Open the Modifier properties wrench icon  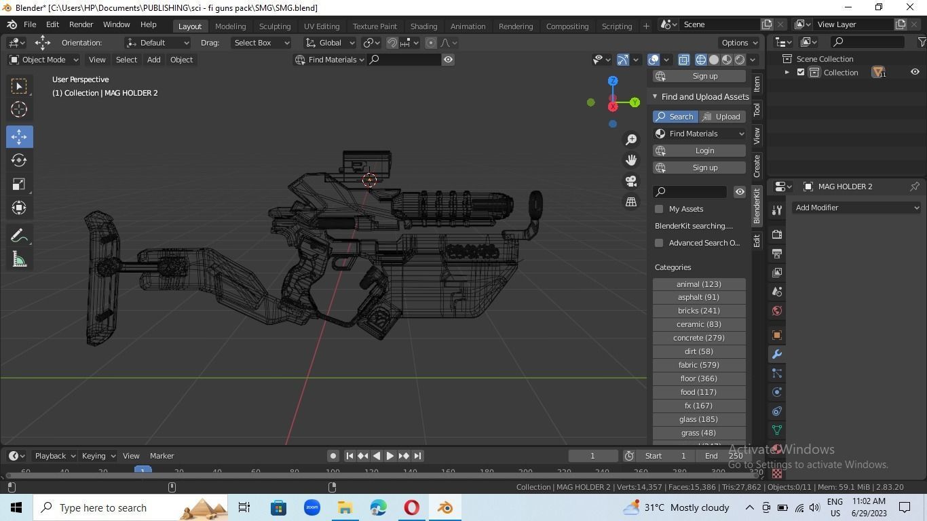(x=777, y=354)
